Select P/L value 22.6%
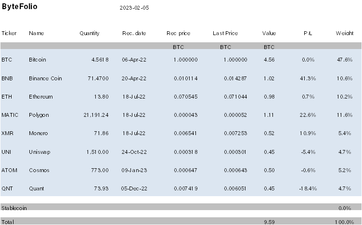The image size is (362, 225). [x=308, y=115]
